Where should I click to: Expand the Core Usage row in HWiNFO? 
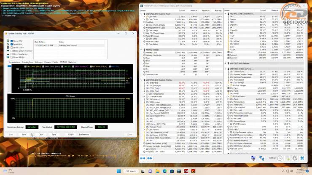(x=144, y=31)
